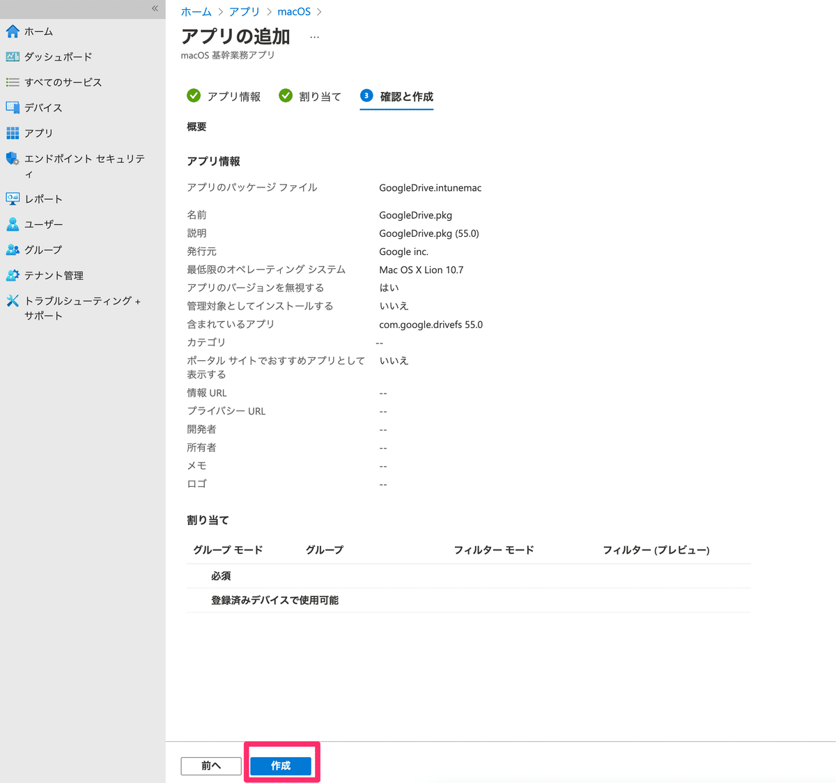Image resolution: width=836 pixels, height=783 pixels.
Task: Click the Users person icon
Action: point(13,224)
